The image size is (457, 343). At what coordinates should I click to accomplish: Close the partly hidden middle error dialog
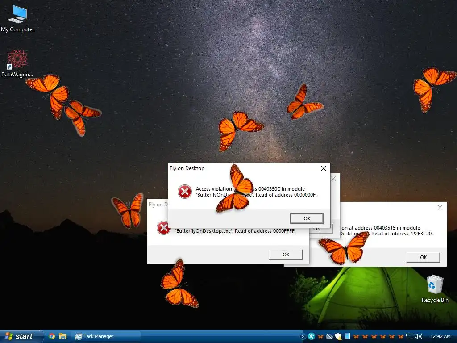[333, 179]
